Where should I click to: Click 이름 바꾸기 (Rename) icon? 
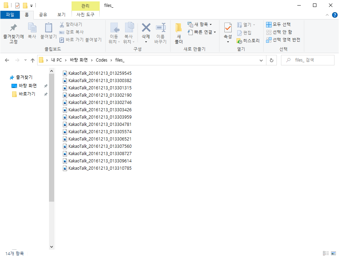160,28
